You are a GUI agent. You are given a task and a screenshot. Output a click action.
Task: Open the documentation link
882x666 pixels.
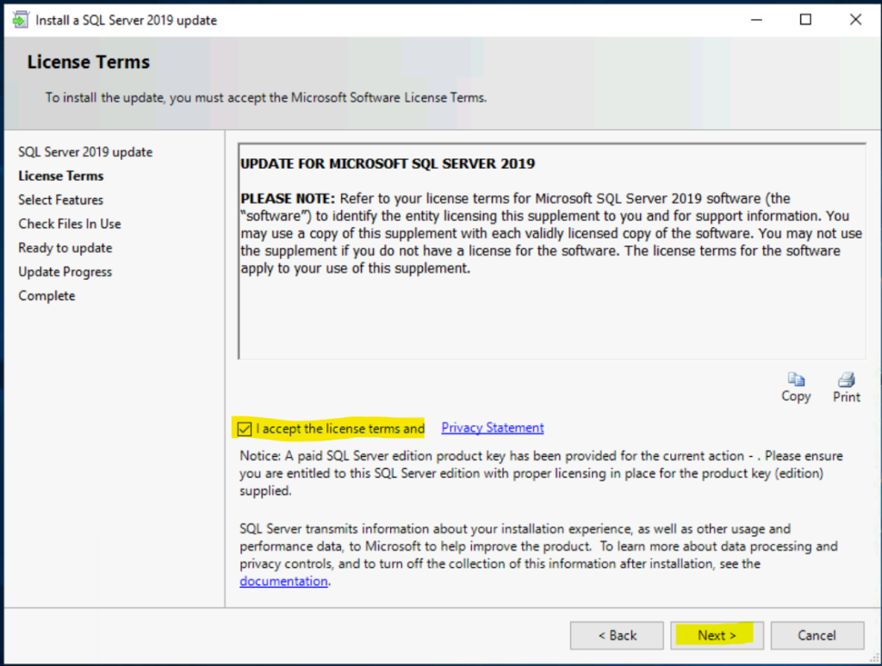tap(283, 581)
